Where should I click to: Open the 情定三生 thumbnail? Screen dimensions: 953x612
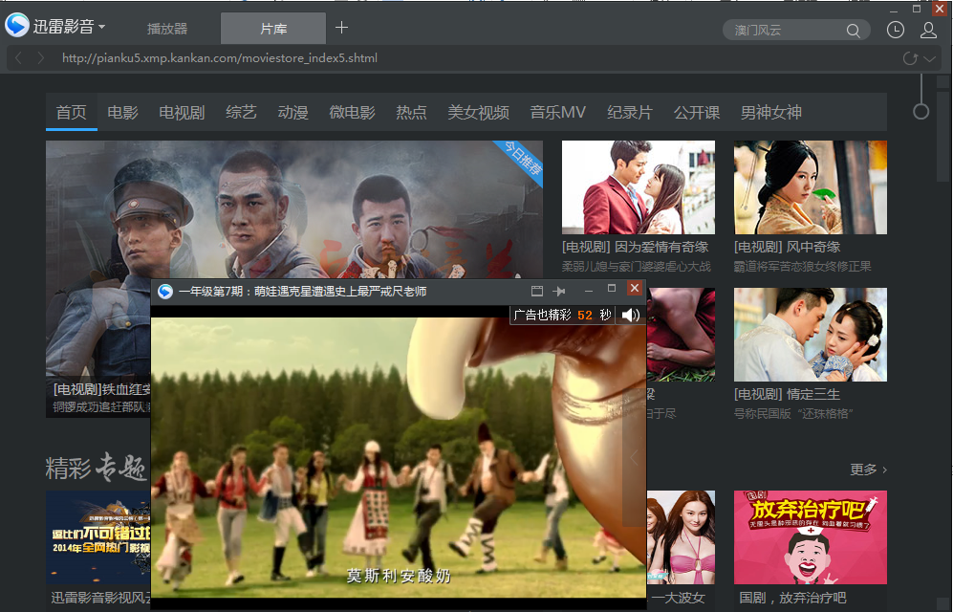(x=811, y=335)
